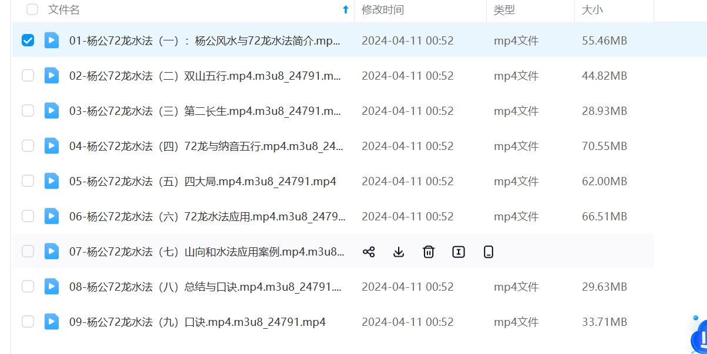Click the video file icon for 05-杨公72龙水法
707x354 pixels.
click(x=52, y=181)
